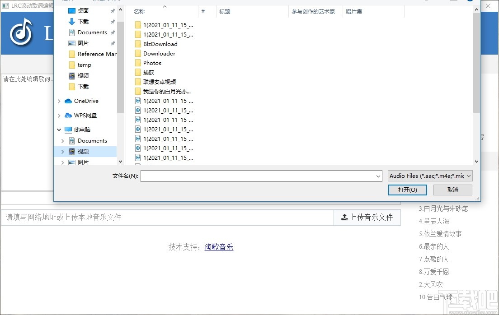Viewport: 499px width, 315px height.
Task: Unpin the temp folder pin icon
Action: click(113, 65)
